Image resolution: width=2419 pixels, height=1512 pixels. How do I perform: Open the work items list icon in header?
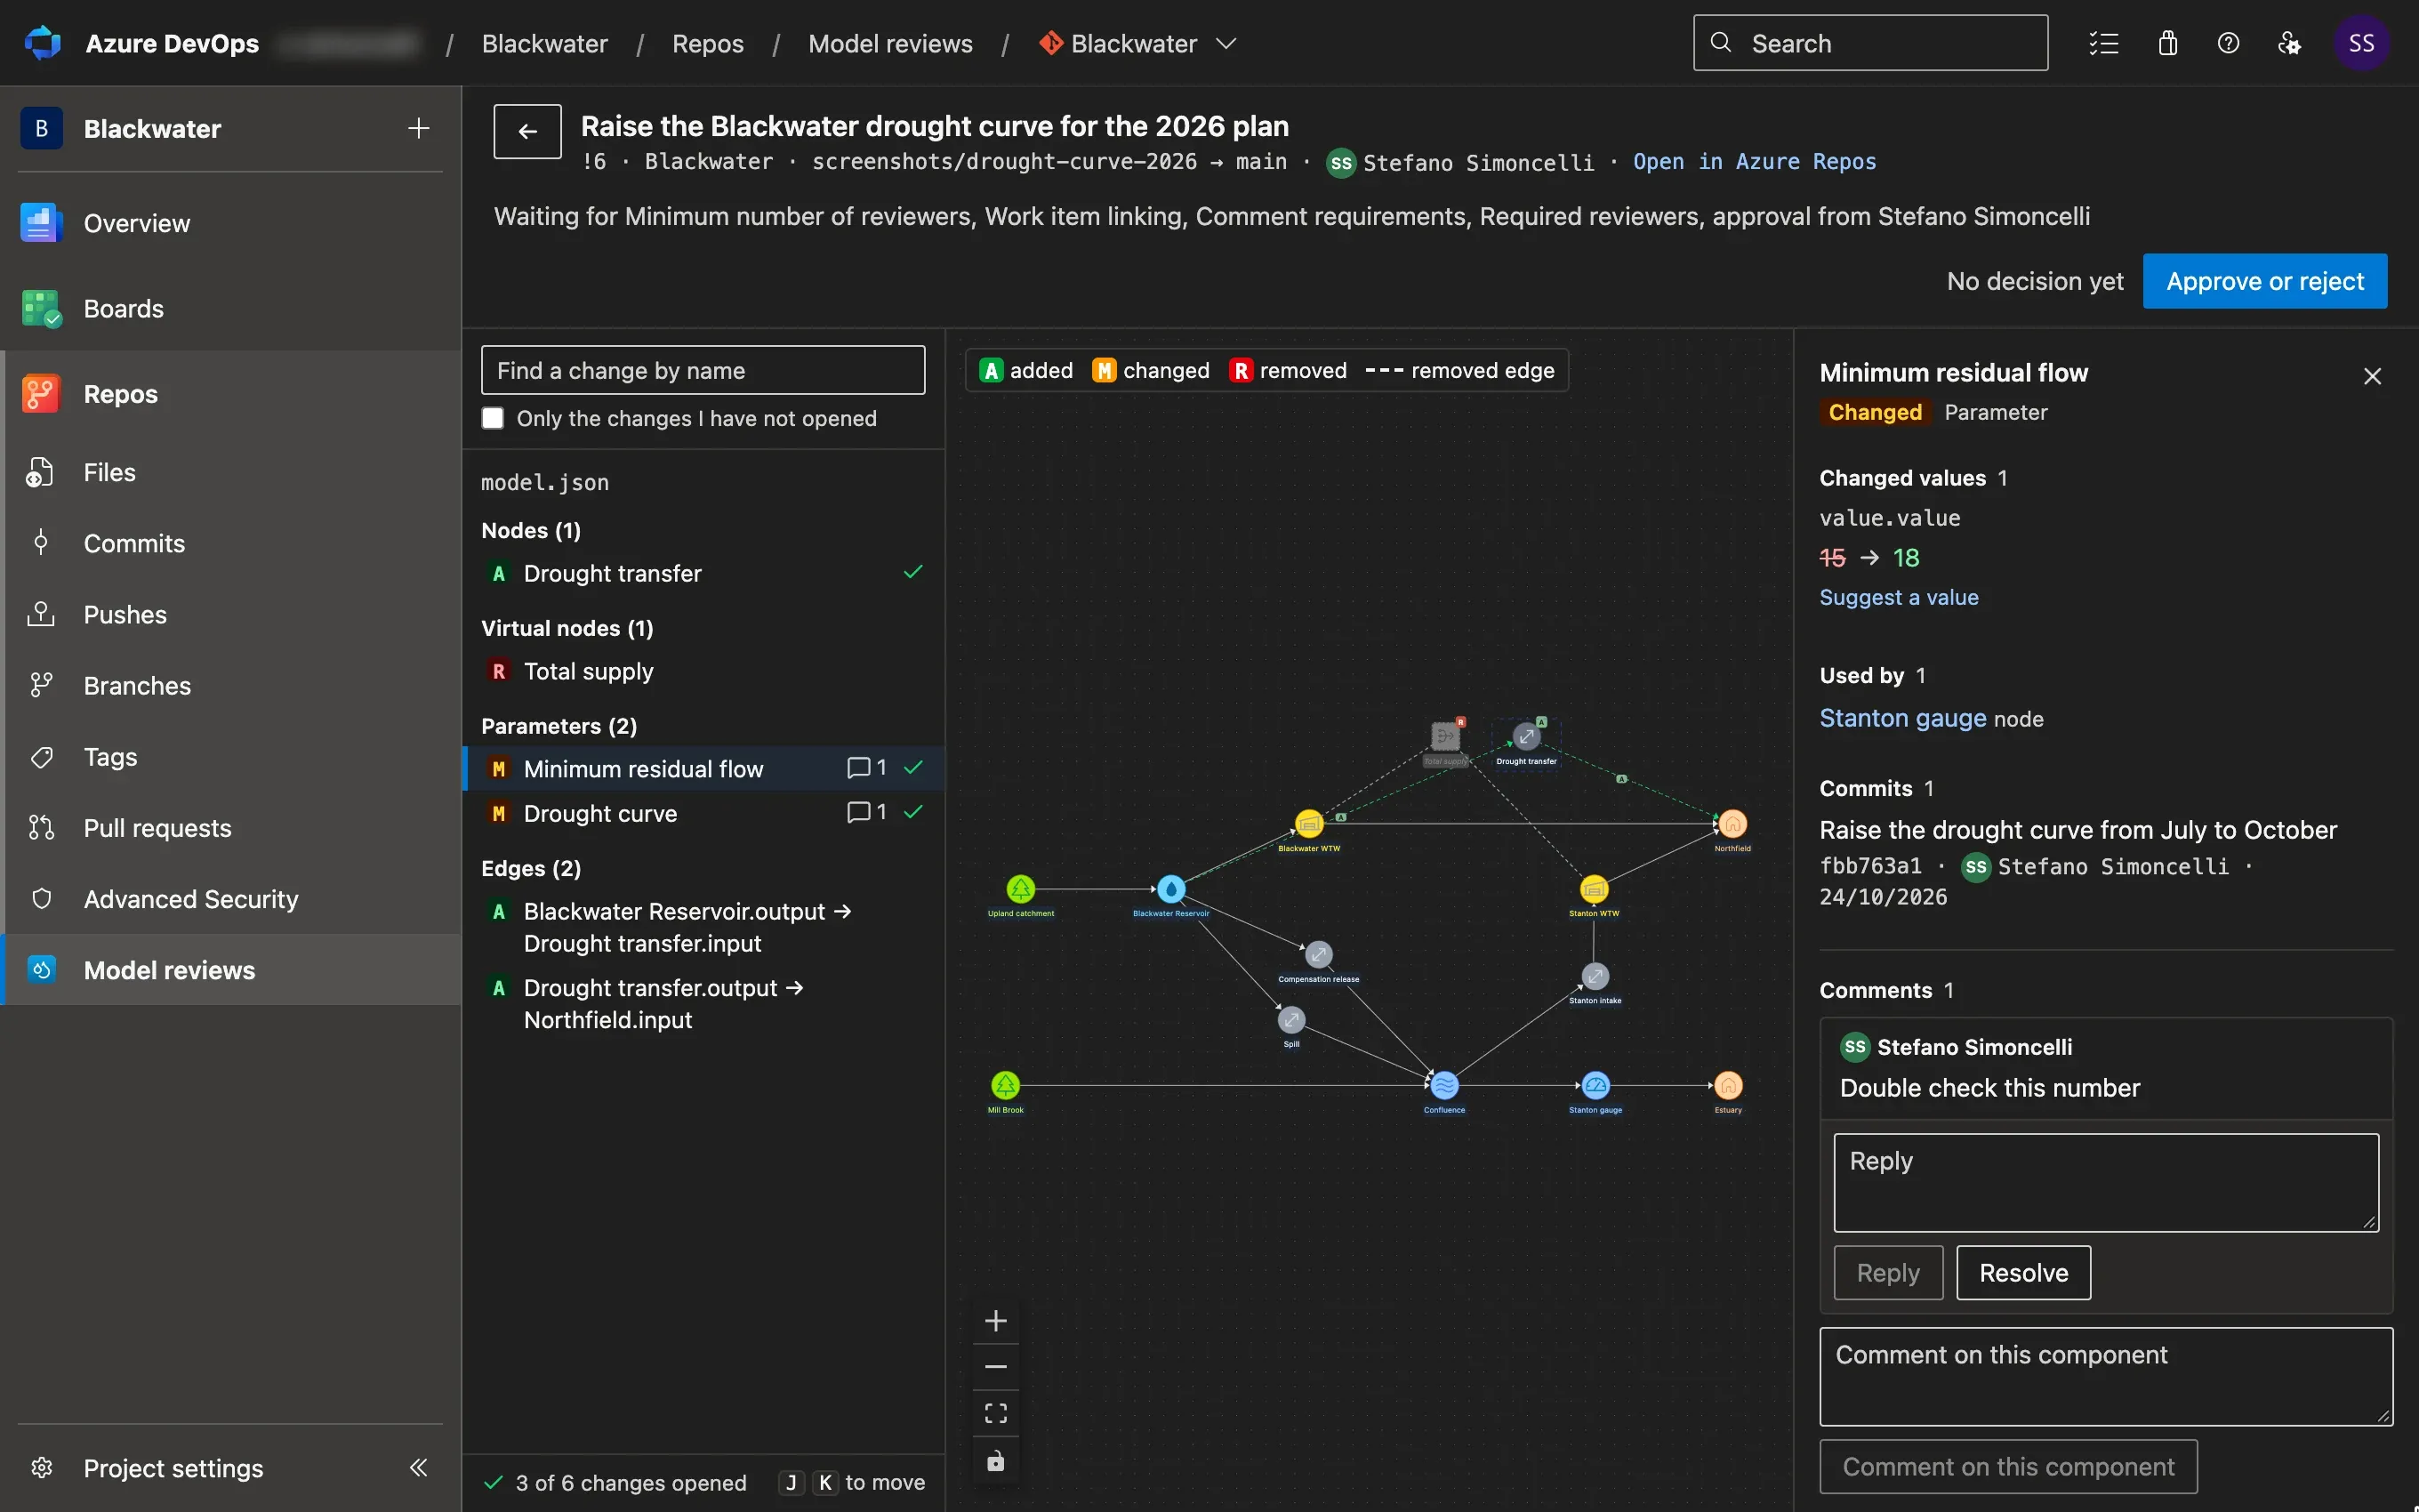[2103, 43]
